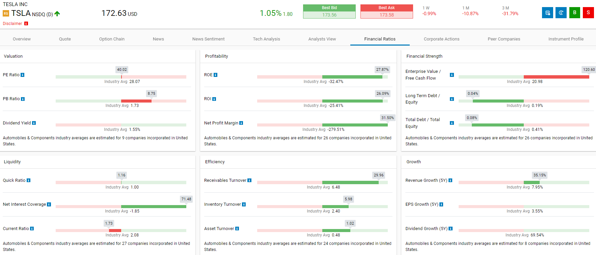Image resolution: width=596 pixels, height=255 pixels.
Task: Click the info icon next to Current Ratio
Action: [32, 229]
